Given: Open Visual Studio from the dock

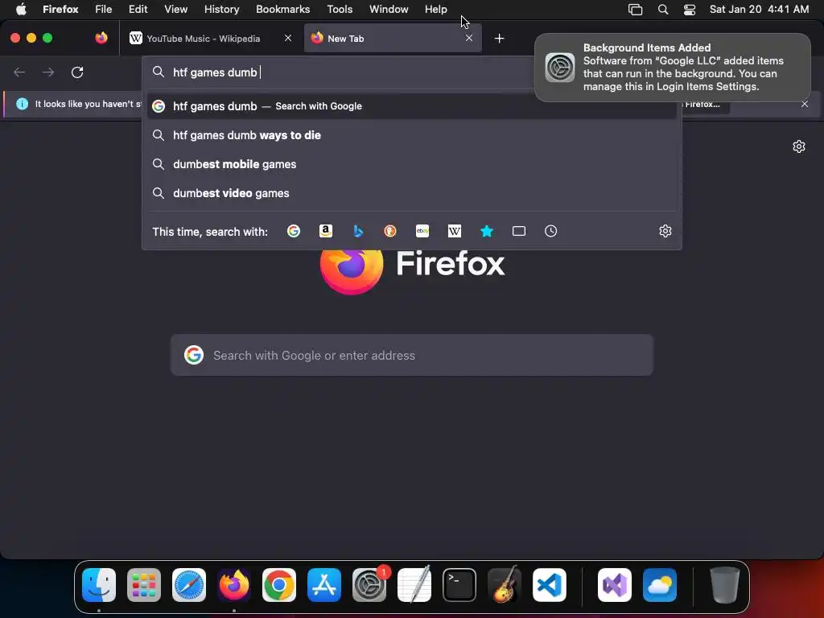Looking at the screenshot, I should click(615, 585).
